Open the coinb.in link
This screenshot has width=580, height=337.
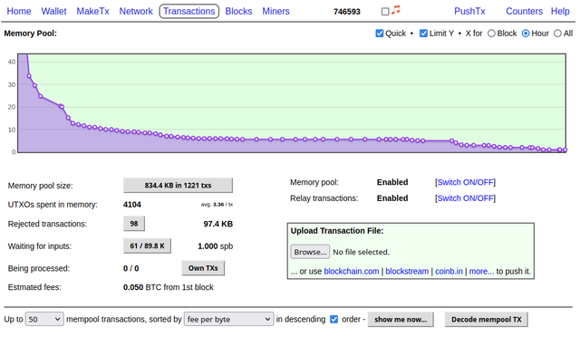coord(449,271)
